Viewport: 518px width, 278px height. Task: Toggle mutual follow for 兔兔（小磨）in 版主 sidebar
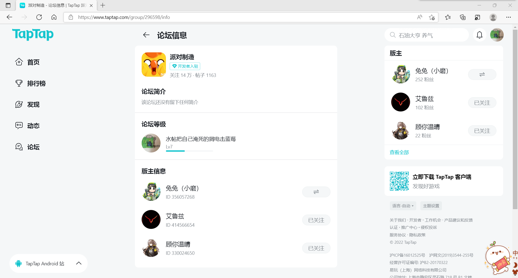coord(482,74)
